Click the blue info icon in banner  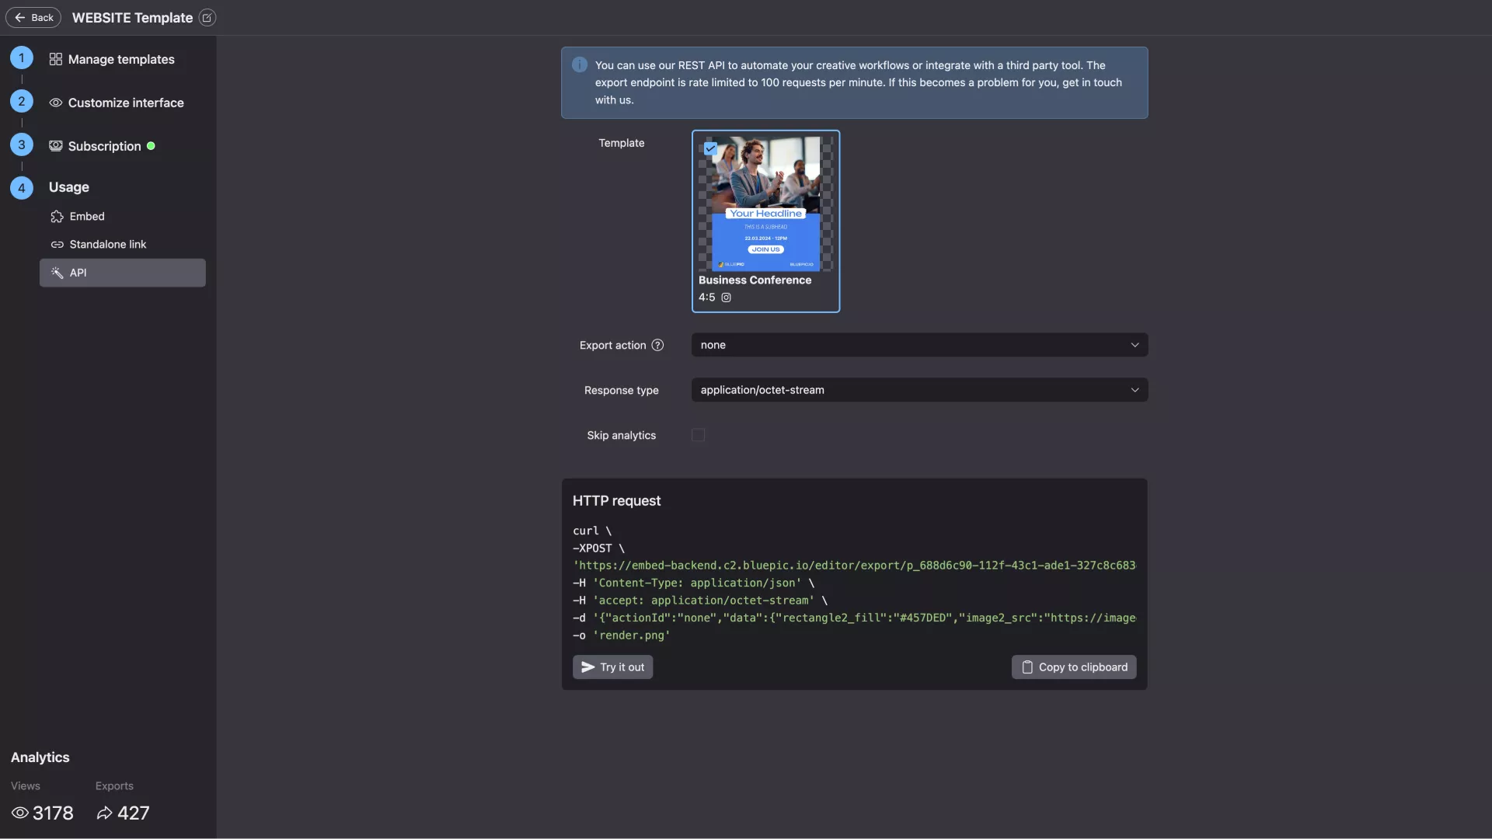[580, 65]
